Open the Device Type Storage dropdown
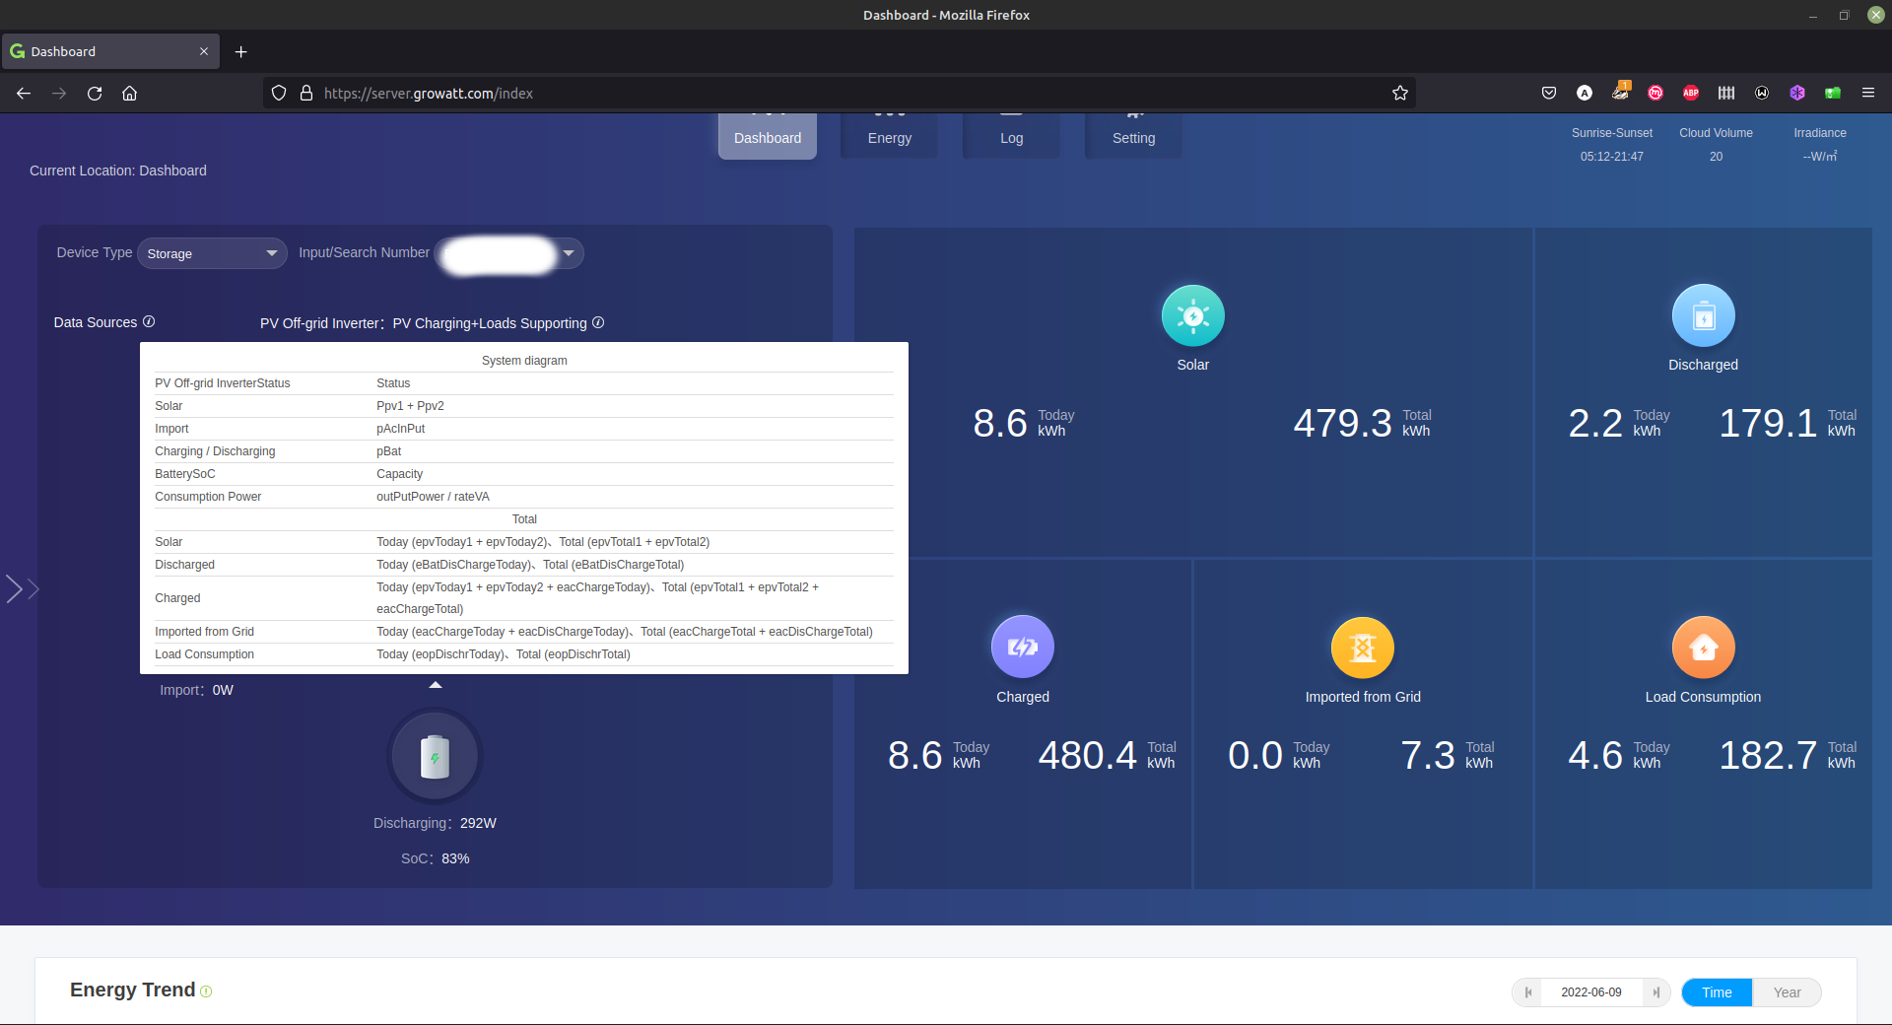Viewport: 1892px width, 1025px height. tap(212, 254)
